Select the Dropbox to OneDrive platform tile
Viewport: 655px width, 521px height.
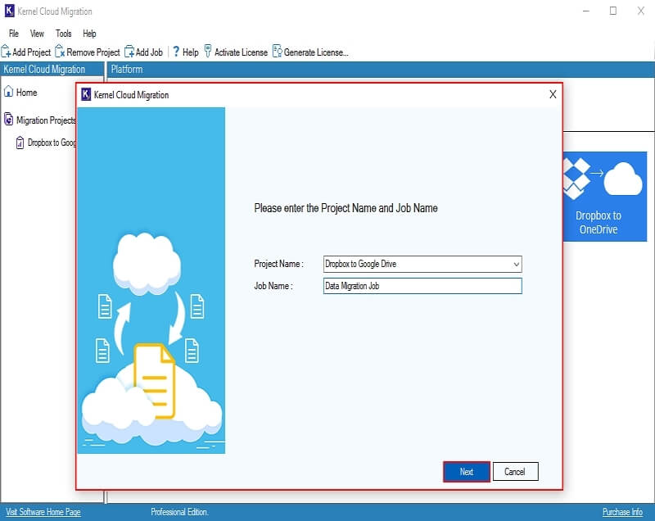coord(604,197)
